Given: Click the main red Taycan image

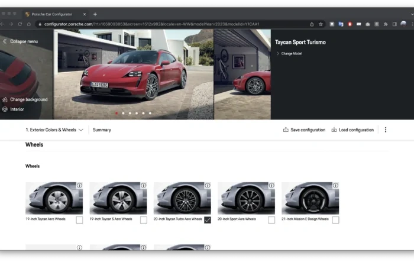Looking at the screenshot, I should [x=134, y=74].
